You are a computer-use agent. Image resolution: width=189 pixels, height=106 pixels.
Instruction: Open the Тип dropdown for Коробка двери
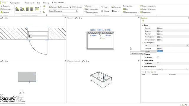click(x=188, y=46)
